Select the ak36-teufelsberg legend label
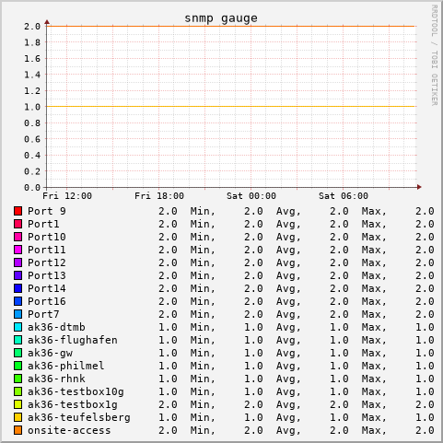 click(79, 417)
